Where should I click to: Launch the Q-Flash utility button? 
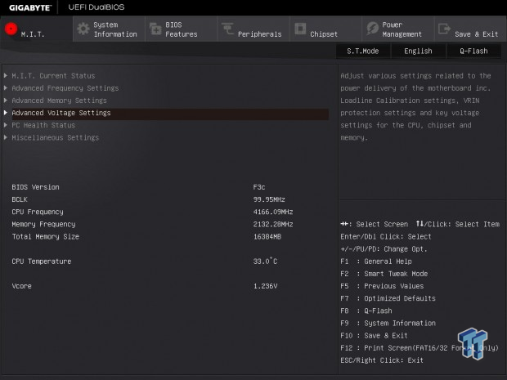click(x=473, y=51)
